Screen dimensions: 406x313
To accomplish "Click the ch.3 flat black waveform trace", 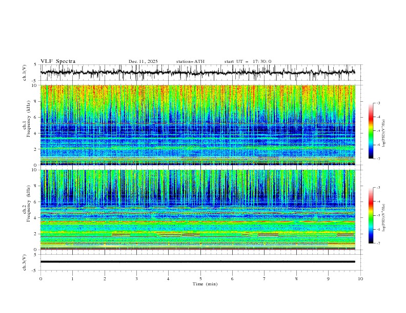I will (x=197, y=262).
